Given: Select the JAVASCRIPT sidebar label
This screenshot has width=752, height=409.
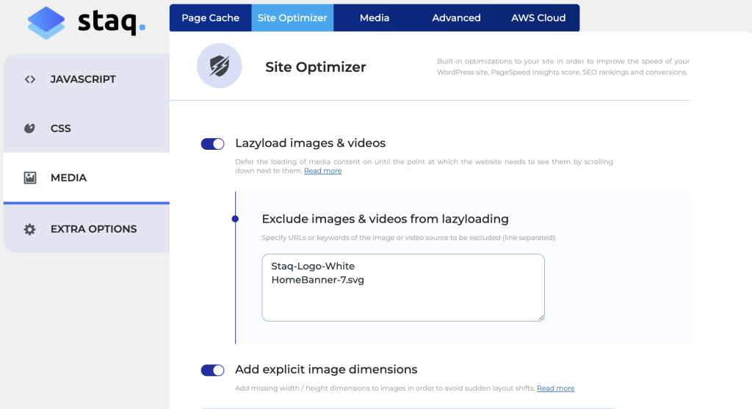Looking at the screenshot, I should [83, 79].
